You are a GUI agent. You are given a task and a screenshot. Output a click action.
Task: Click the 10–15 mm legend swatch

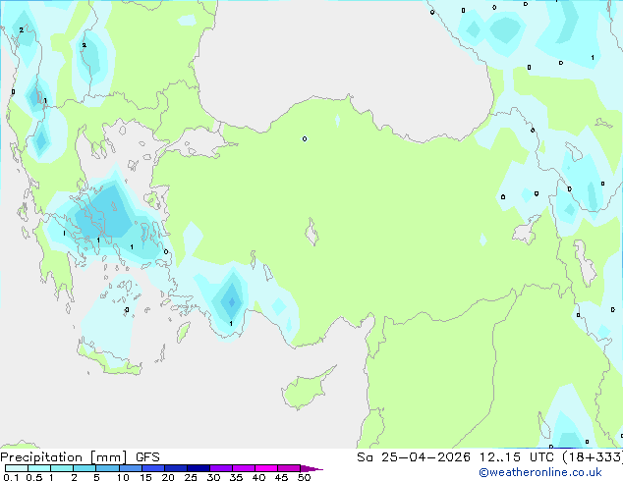tap(131, 468)
